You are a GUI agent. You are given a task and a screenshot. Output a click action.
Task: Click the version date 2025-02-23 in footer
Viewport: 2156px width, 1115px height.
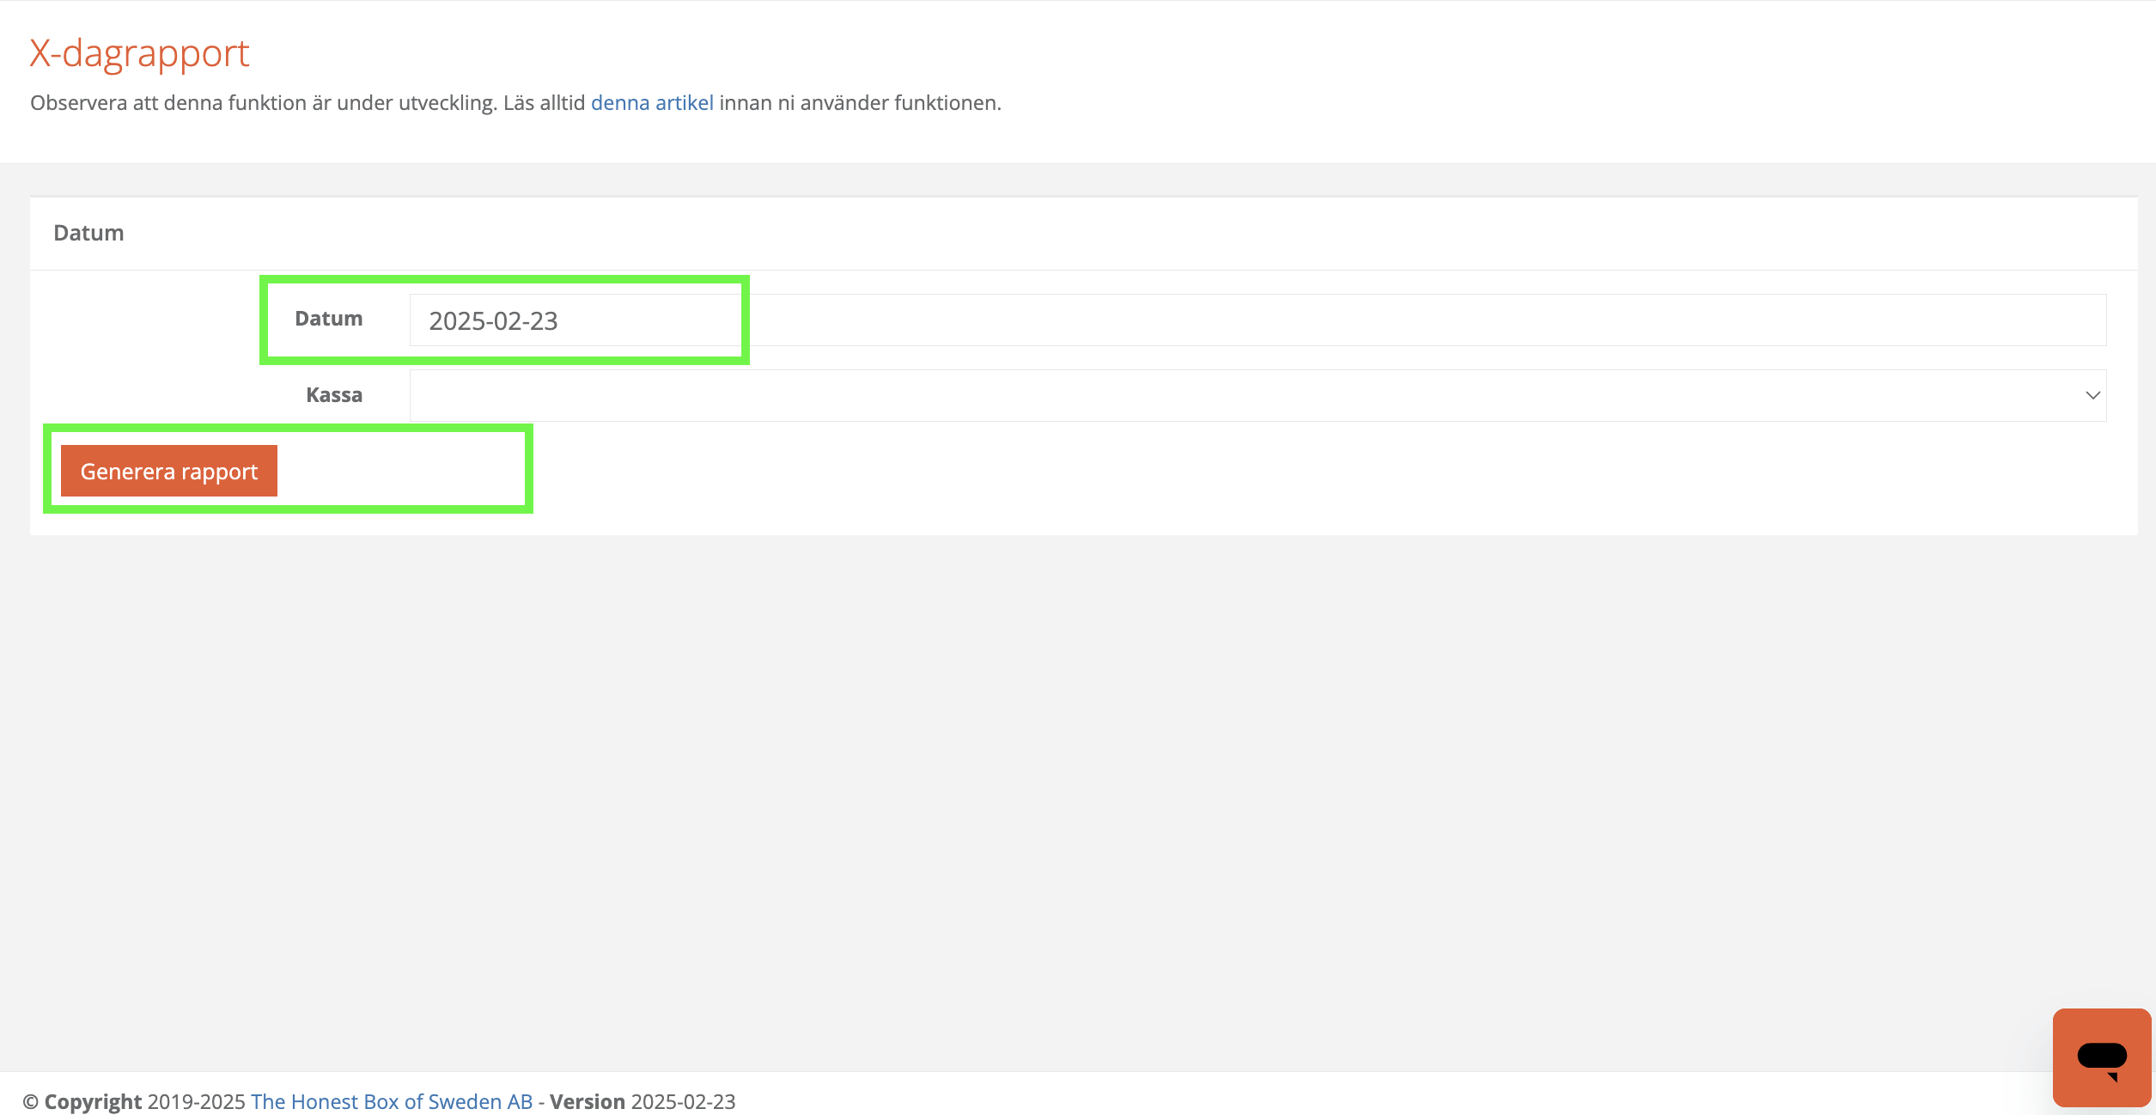[x=683, y=1101]
